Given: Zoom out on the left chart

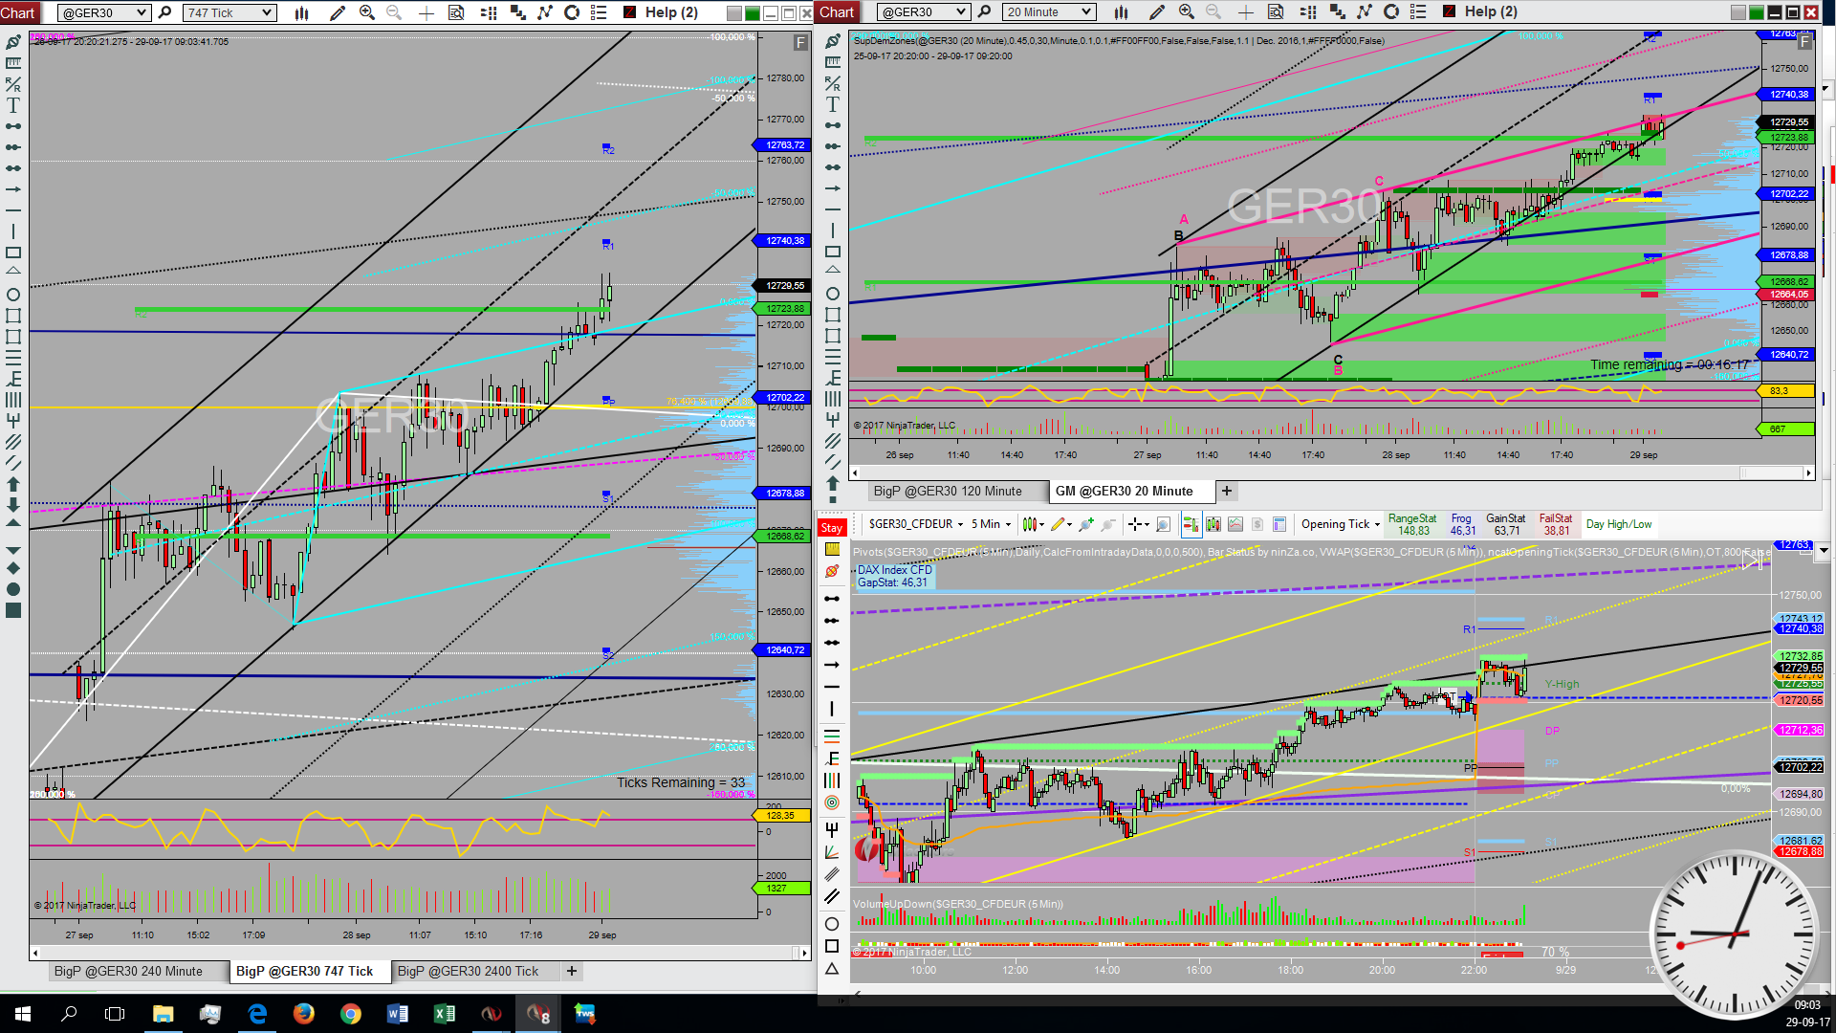Looking at the screenshot, I should tap(394, 12).
